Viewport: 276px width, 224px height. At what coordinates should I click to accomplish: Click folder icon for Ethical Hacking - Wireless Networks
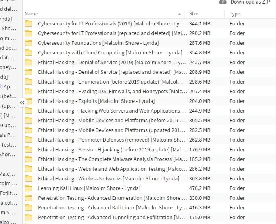[x=29, y=178]
